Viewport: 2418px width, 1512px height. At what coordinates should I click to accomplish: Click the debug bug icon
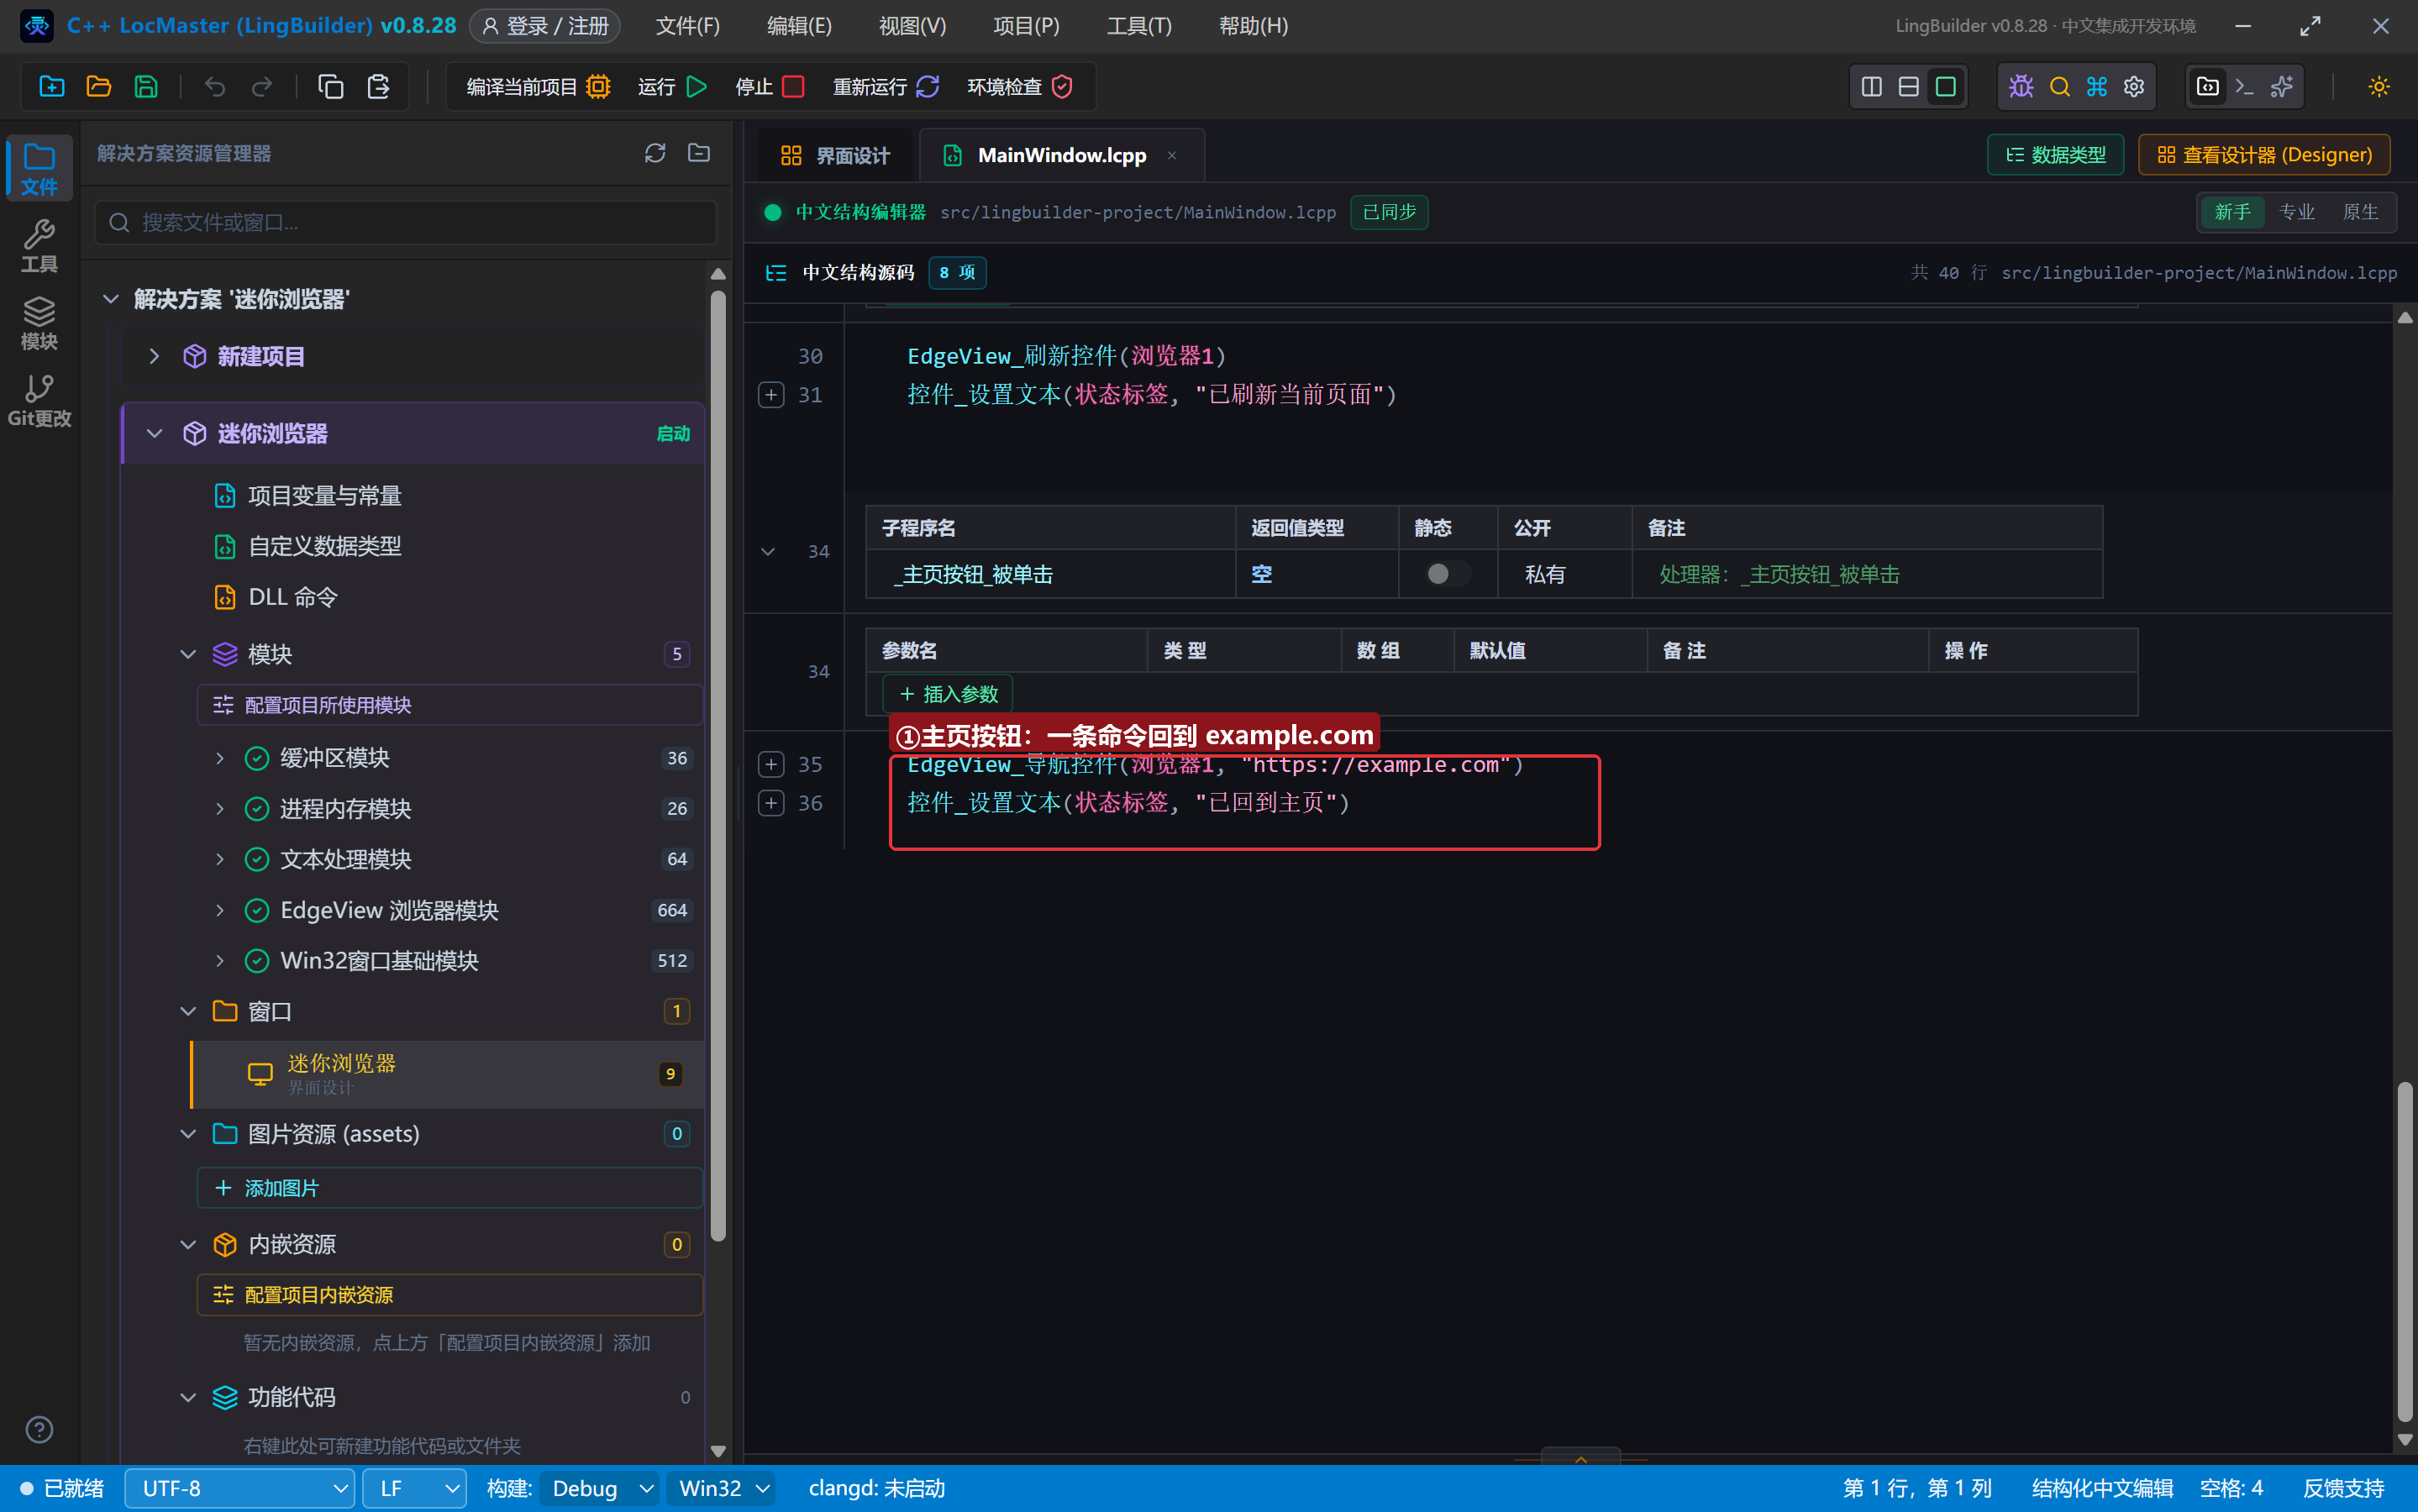[x=2021, y=87]
